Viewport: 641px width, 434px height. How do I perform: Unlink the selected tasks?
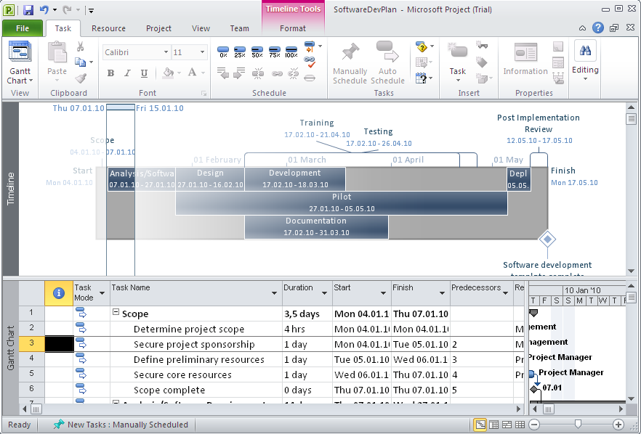tap(293, 74)
